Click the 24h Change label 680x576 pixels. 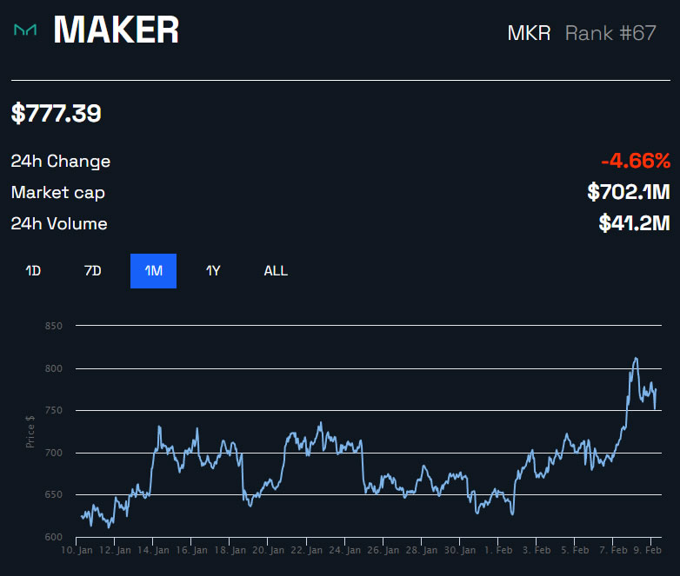point(61,162)
